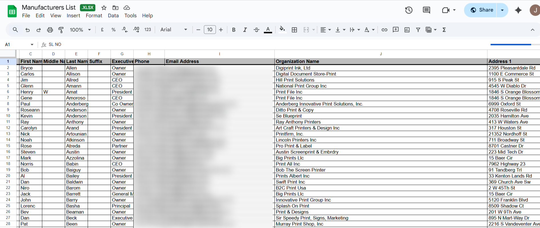
Task: Toggle bold formatting
Action: click(234, 30)
